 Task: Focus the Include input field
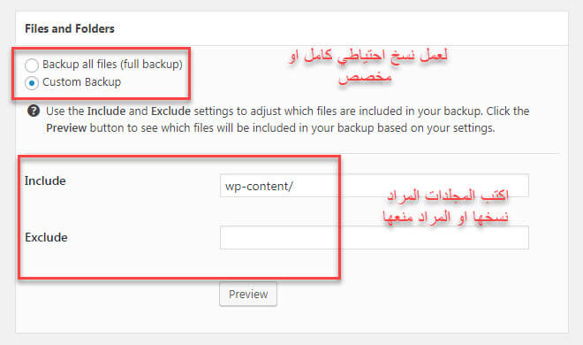tap(374, 186)
